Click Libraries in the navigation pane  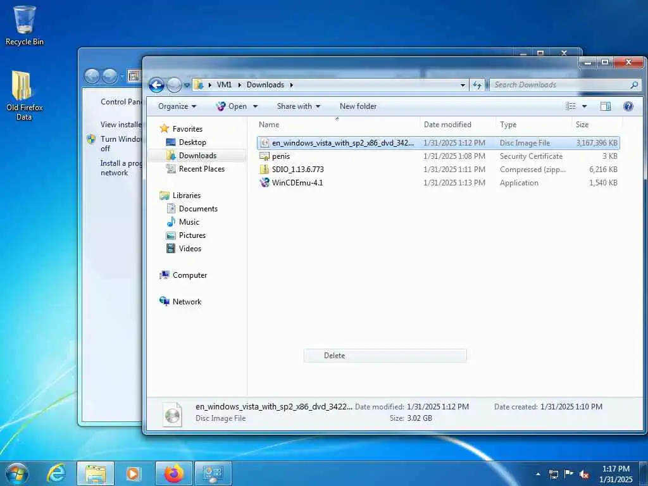pos(186,196)
